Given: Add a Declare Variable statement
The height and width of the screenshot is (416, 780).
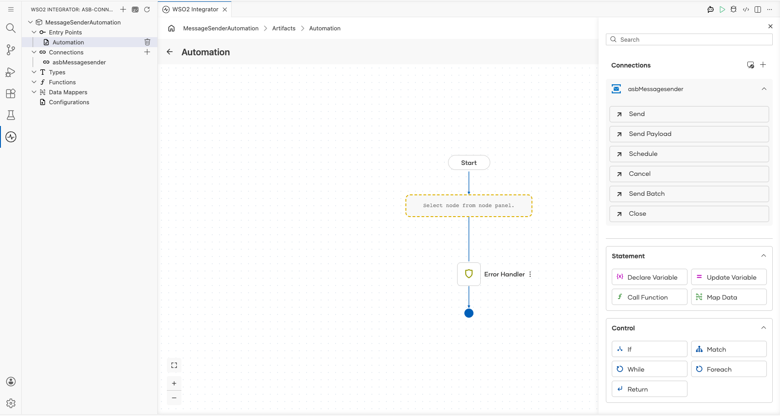Looking at the screenshot, I should pyautogui.click(x=649, y=277).
